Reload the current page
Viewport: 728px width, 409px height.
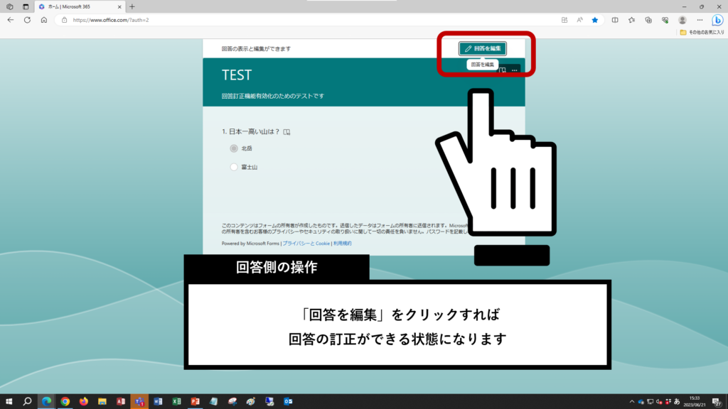(28, 20)
